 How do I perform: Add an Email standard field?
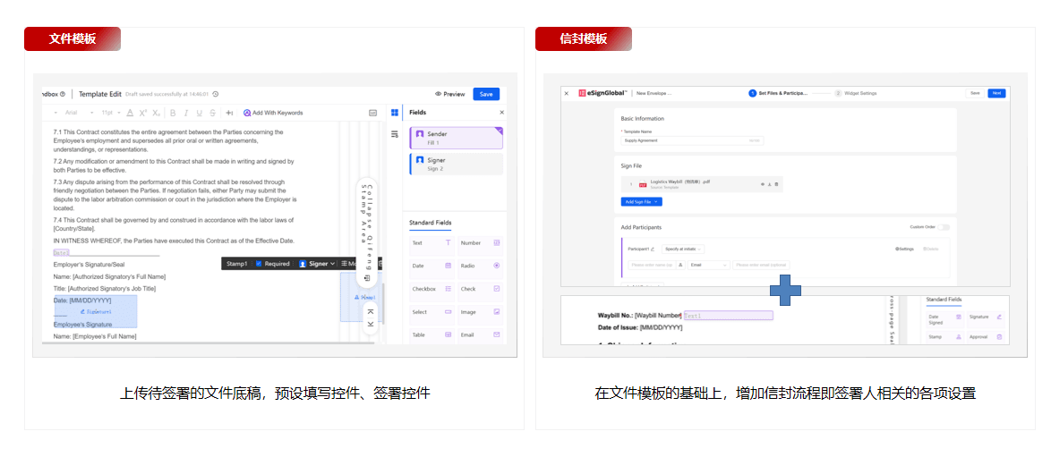pos(480,334)
